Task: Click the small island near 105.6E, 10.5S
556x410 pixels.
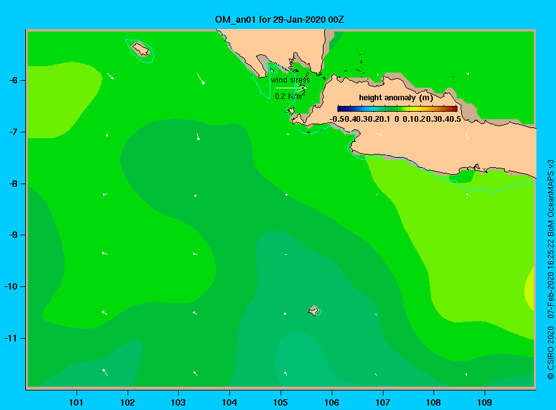Action: (x=314, y=310)
